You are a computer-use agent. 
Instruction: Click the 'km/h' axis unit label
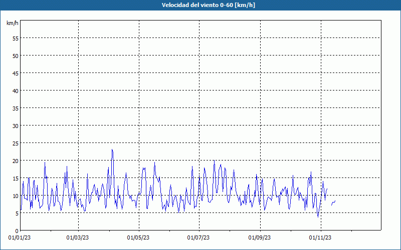pyautogui.click(x=12, y=23)
